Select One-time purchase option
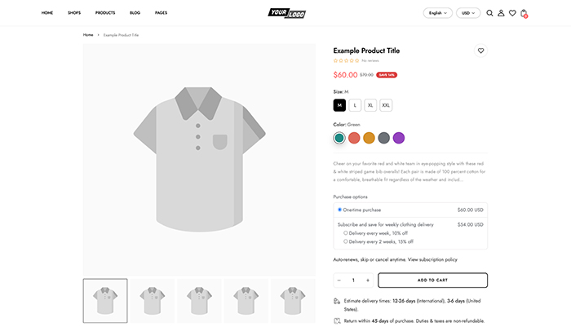Screen dimensions: 571x327 point(340,210)
